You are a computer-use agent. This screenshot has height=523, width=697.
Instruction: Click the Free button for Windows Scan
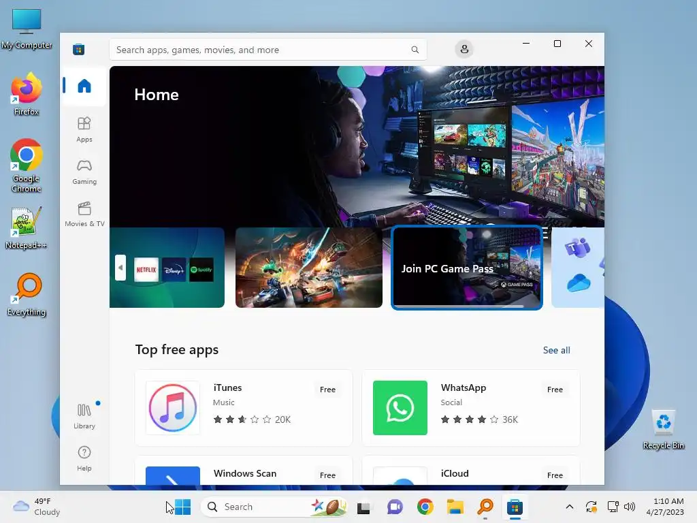pyautogui.click(x=327, y=475)
